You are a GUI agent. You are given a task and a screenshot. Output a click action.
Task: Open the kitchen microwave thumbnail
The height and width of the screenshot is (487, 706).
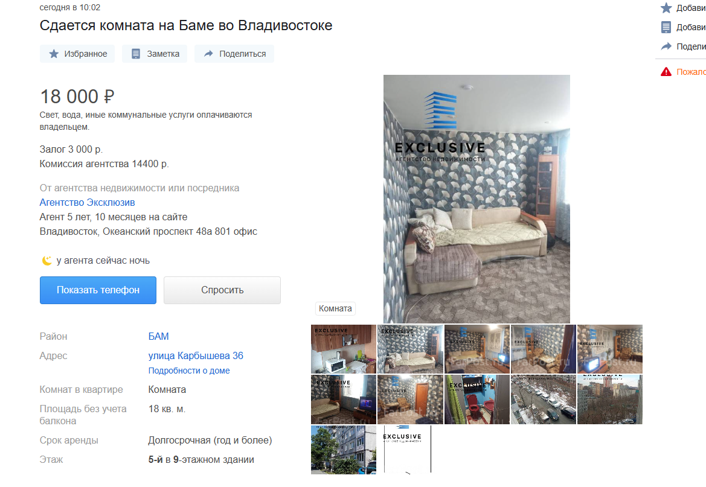tap(344, 349)
